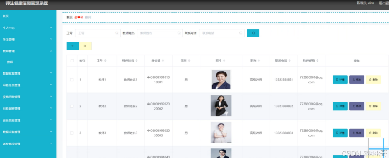Click the yellow trash batch-delete button
Screen dimensions: 389x160
pos(85,46)
